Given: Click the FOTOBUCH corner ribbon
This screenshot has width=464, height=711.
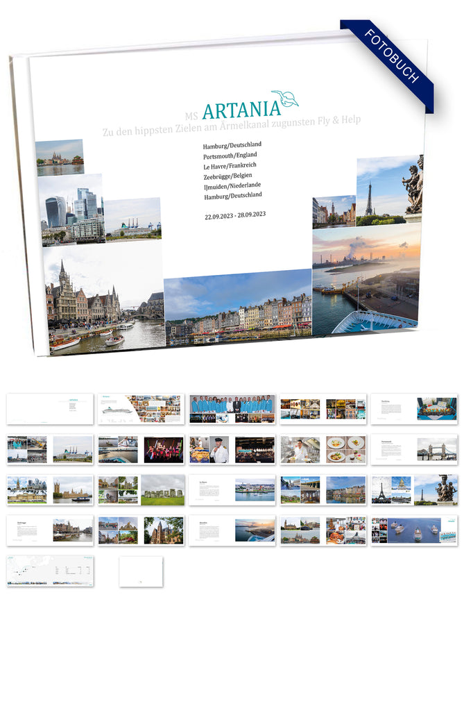Looking at the screenshot, I should [x=390, y=64].
